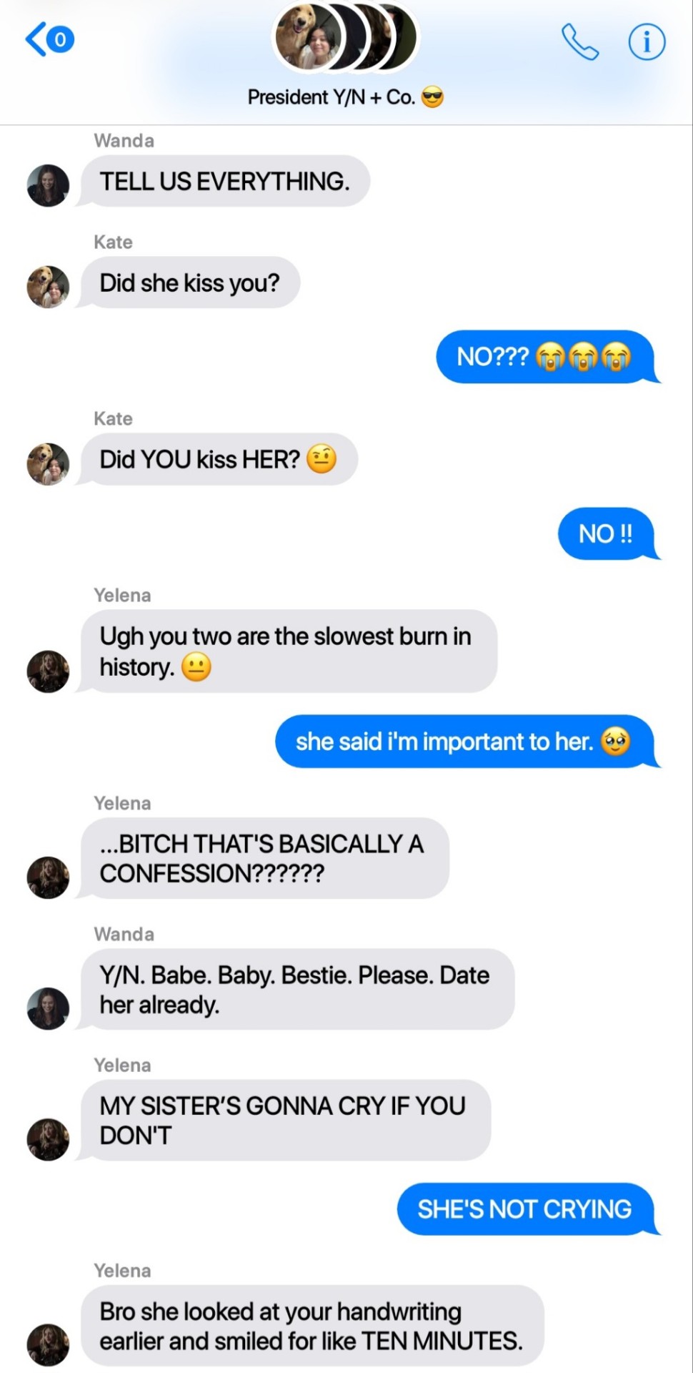
Task: Tap Yelena's avatar beside the slowest burn message
Action: tap(48, 671)
